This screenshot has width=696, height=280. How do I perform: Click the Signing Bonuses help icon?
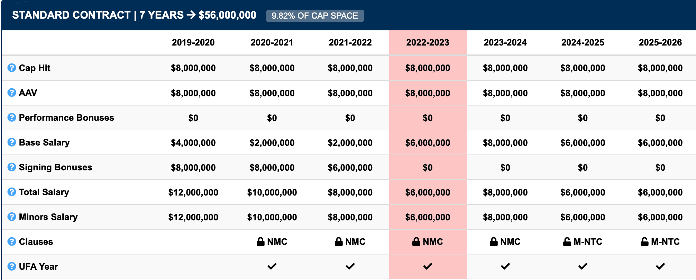point(12,167)
